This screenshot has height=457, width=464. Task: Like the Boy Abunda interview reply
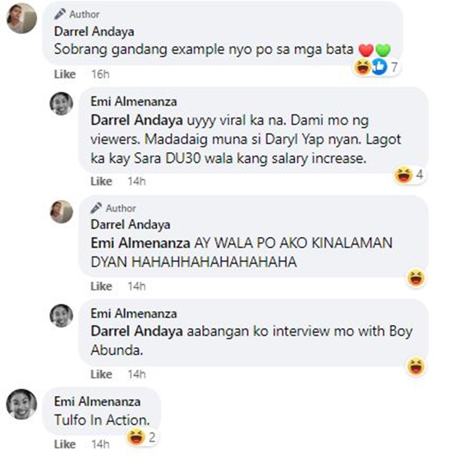click(101, 374)
